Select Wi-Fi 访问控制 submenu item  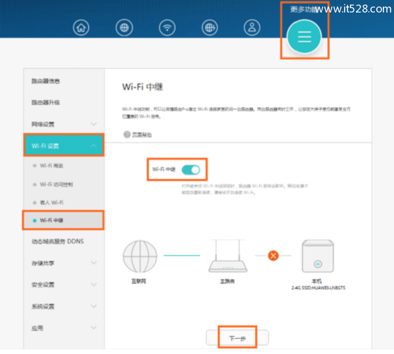coord(56,185)
